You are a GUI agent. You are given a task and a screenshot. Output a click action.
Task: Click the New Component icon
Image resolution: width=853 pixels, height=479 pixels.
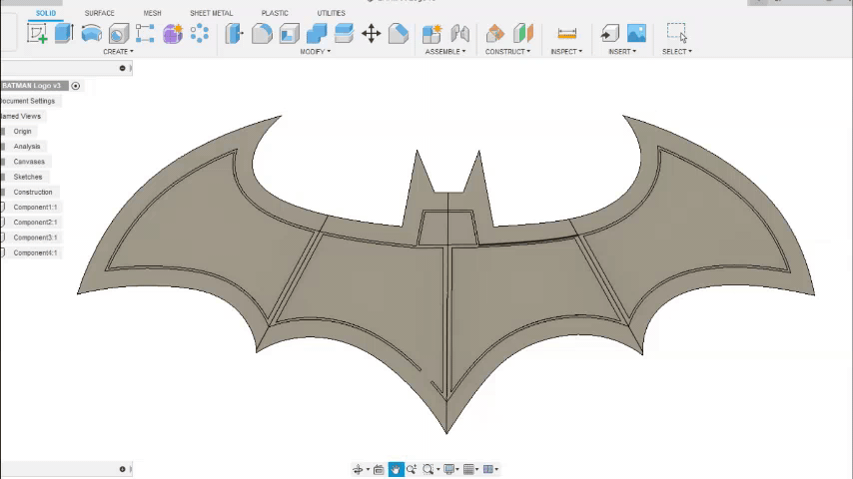[x=431, y=34]
